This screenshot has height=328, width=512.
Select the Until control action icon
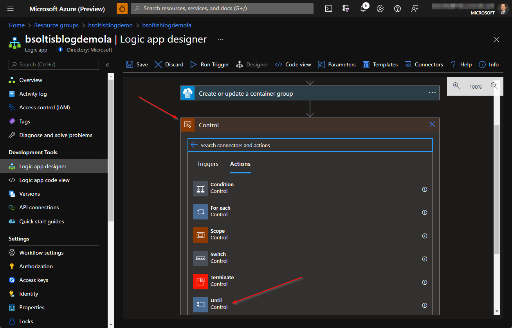tap(200, 304)
